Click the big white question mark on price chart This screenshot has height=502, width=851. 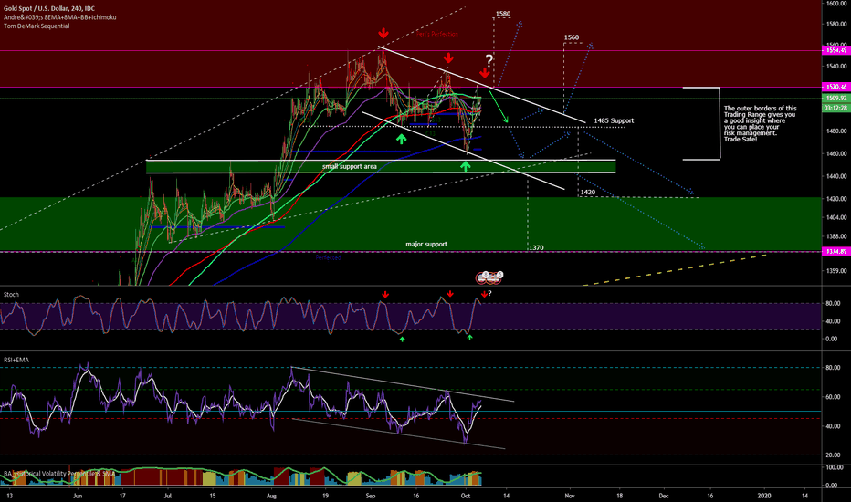click(489, 60)
